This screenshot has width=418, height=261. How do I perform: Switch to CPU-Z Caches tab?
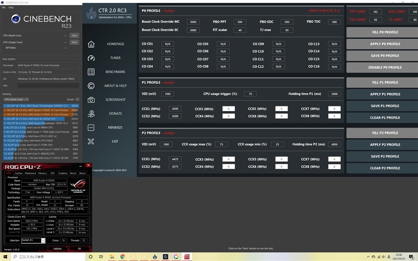(x=18, y=173)
